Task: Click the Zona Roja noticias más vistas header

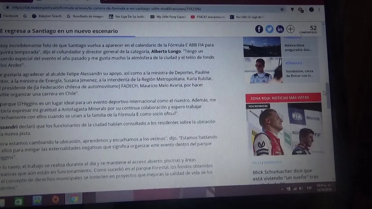Action: 283,98
